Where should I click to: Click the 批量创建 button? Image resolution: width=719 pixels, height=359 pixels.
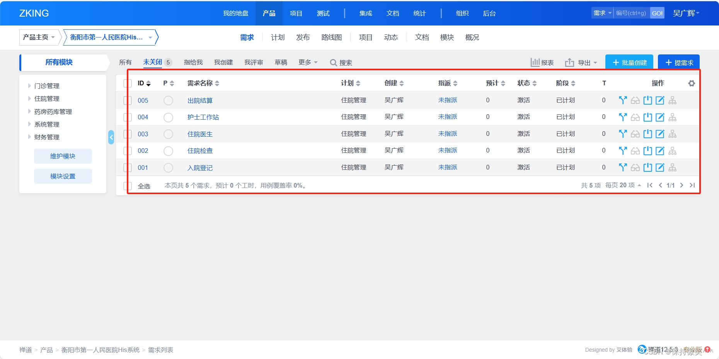629,62
